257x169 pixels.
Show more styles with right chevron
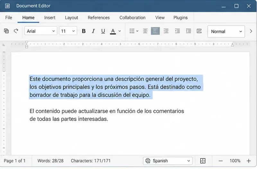click(x=251, y=31)
